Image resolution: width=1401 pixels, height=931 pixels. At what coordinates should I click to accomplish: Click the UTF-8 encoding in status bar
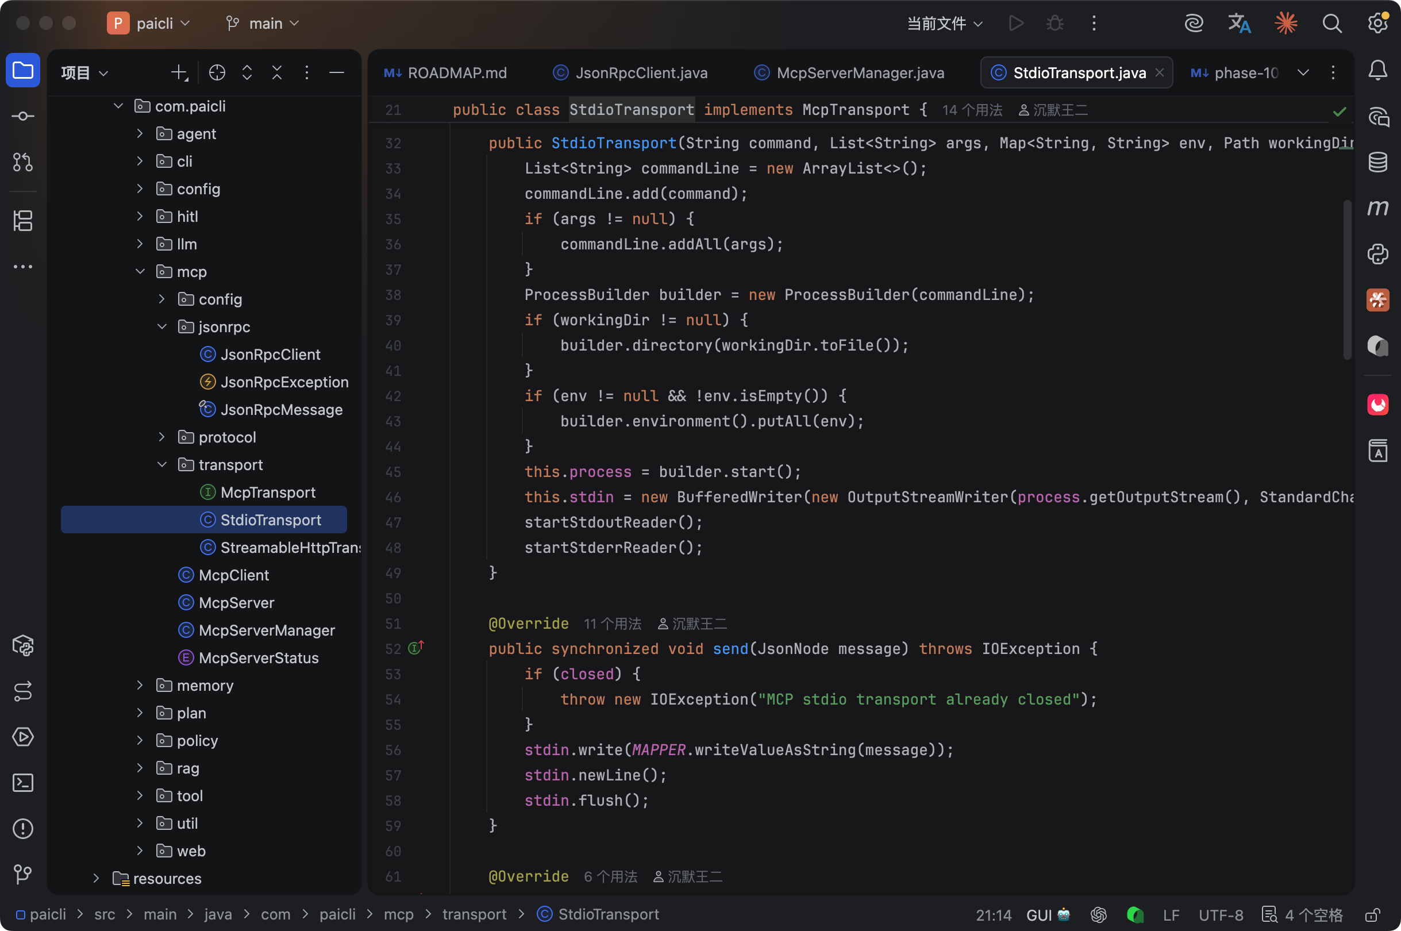(1221, 915)
